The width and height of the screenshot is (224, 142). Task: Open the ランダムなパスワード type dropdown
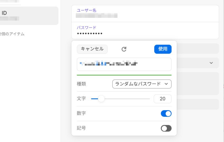[x=142, y=84]
